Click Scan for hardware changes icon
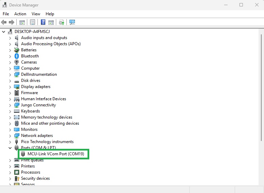The image size is (264, 193). [x=72, y=22]
